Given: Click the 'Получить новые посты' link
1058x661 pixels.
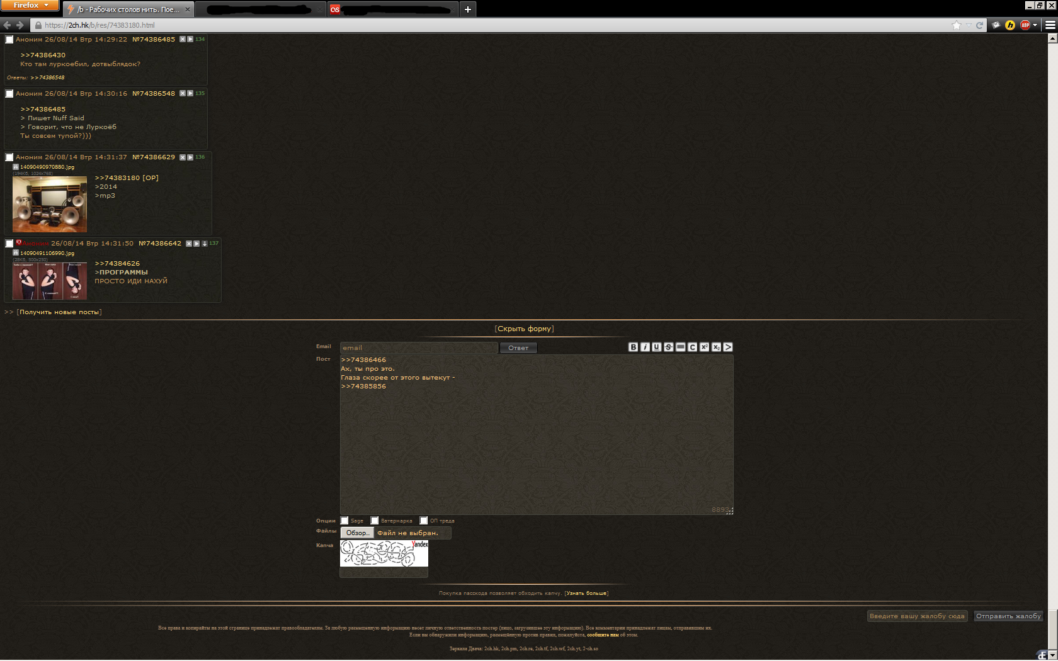Looking at the screenshot, I should 59,312.
